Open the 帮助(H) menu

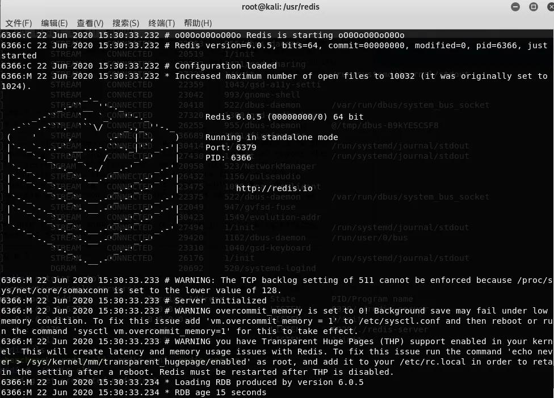point(198,23)
